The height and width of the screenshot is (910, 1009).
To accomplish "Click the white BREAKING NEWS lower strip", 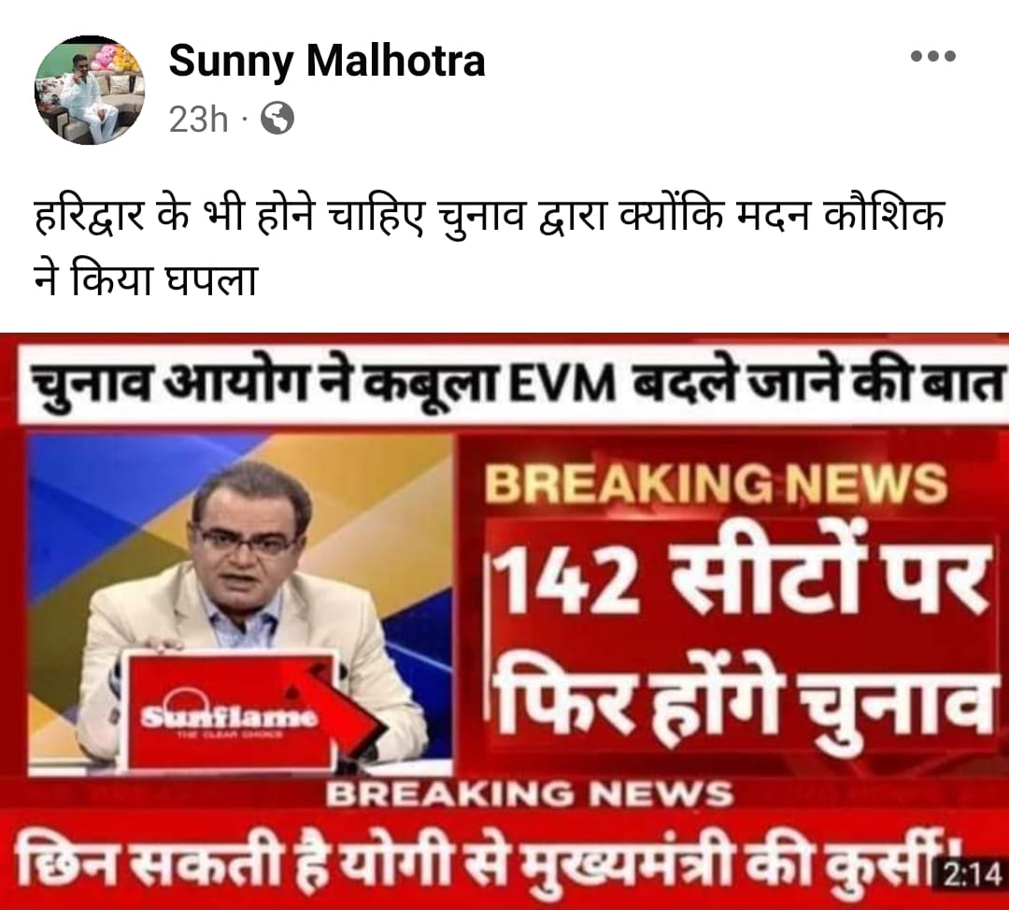I will [529, 793].
